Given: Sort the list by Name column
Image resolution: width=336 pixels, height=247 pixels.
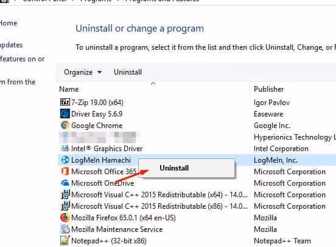Looking at the screenshot, I should tap(69, 89).
